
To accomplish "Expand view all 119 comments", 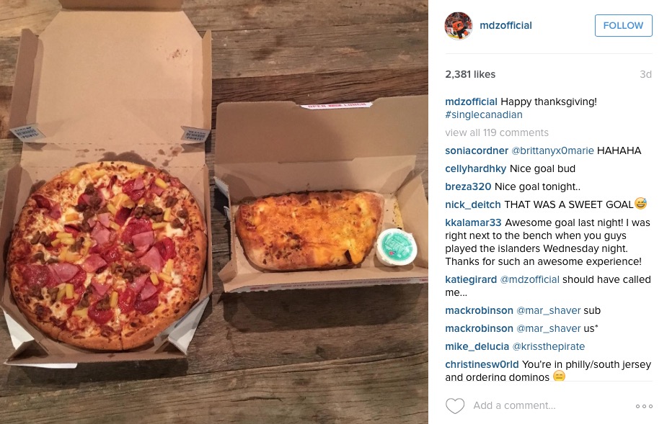I will click(497, 132).
